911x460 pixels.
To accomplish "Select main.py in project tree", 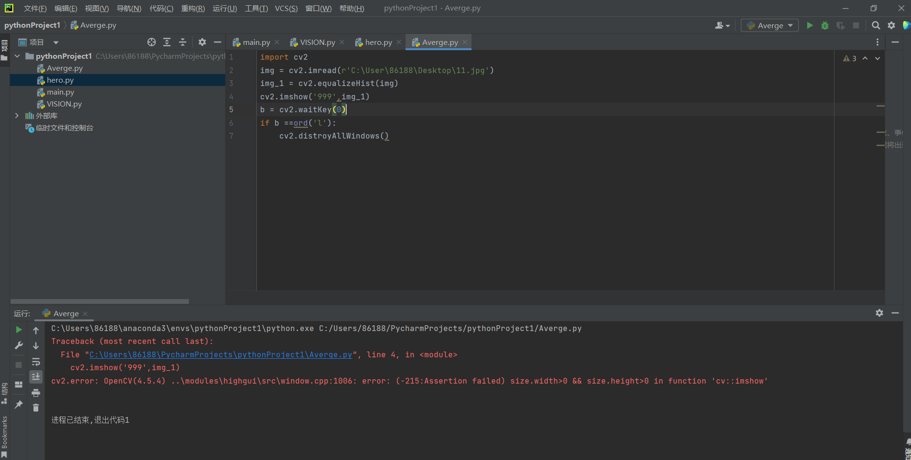I will pos(60,92).
